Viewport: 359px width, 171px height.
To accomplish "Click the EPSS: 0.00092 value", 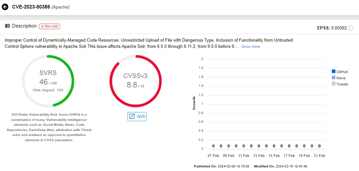I will pyautogui.click(x=332, y=28).
